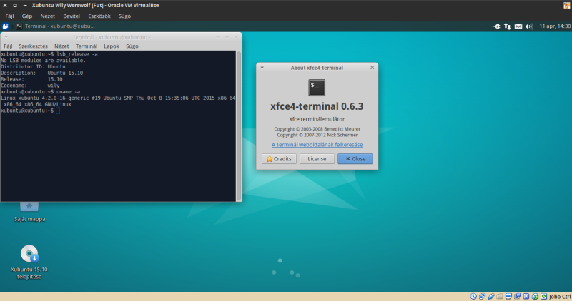This screenshot has width=572, height=301.
Task: Maximize the Terminal window with plus button
Action: (227, 37)
